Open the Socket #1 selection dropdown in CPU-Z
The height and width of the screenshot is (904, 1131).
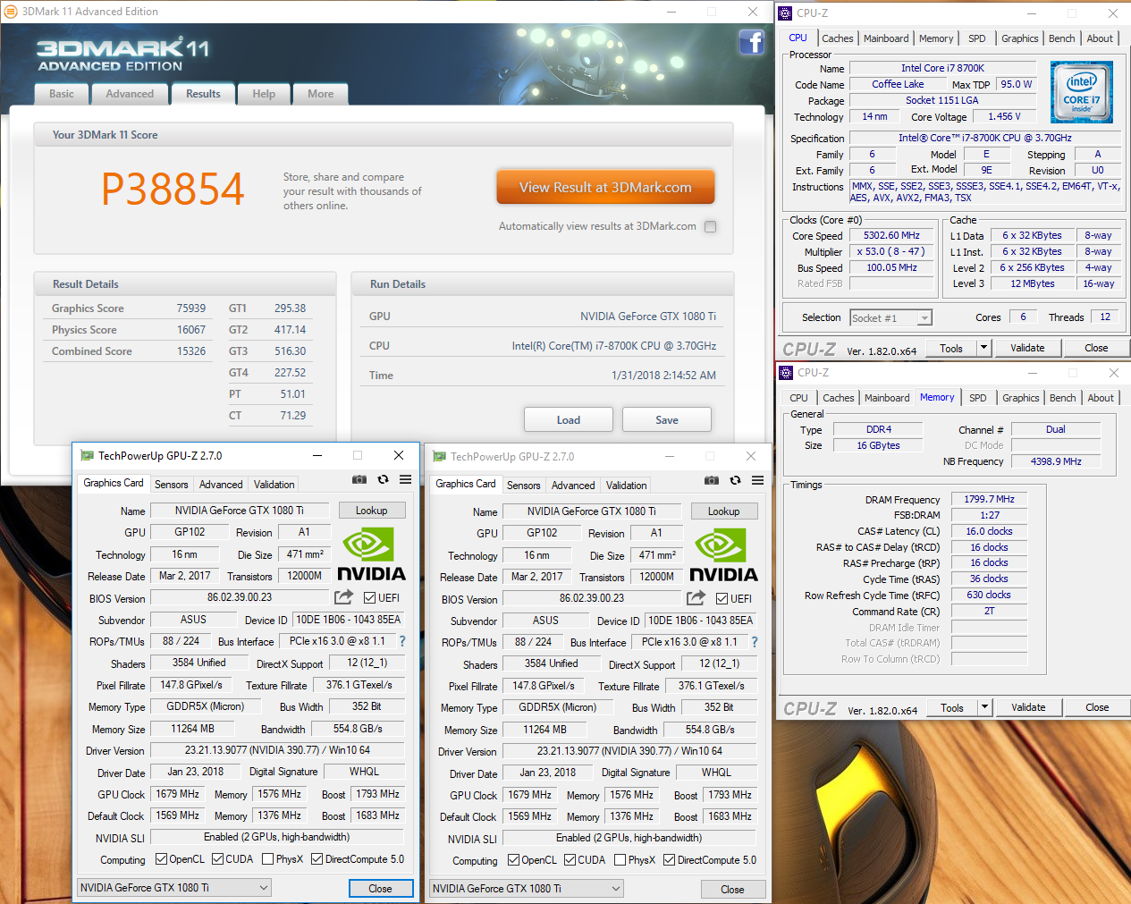(890, 317)
